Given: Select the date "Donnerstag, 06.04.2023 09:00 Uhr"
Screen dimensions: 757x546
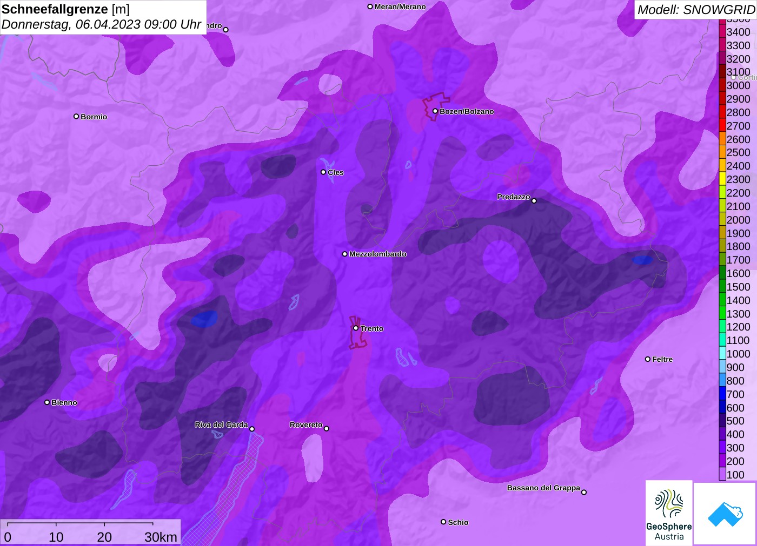Looking at the screenshot, I should 102,24.
